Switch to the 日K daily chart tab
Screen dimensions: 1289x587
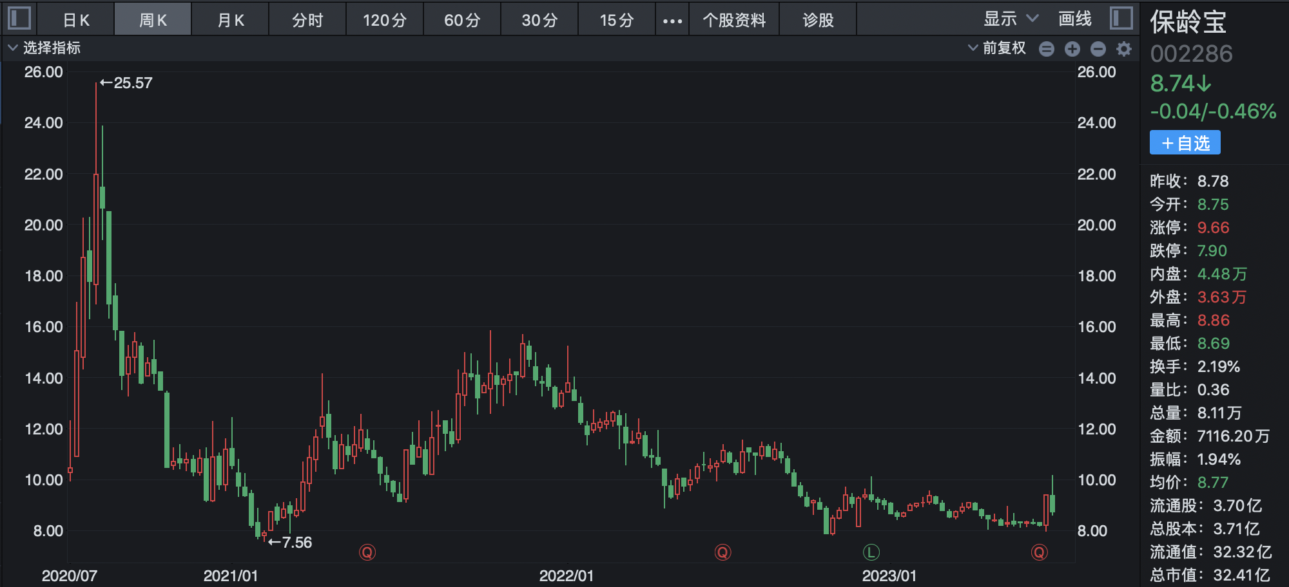(75, 19)
